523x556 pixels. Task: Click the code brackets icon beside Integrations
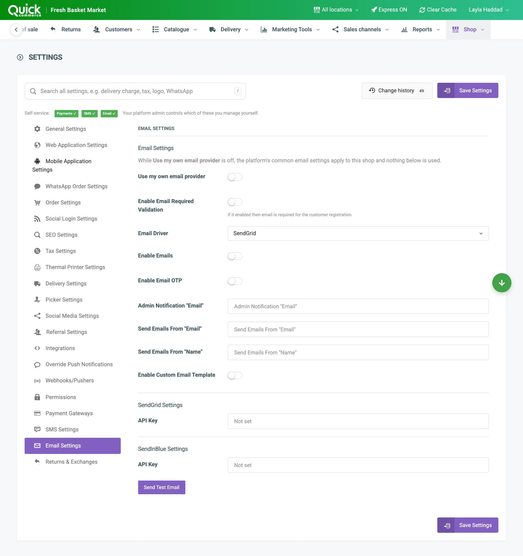[x=37, y=348]
